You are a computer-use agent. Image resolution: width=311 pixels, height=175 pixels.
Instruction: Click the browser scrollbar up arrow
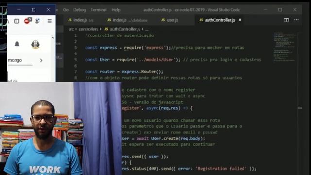[53, 38]
